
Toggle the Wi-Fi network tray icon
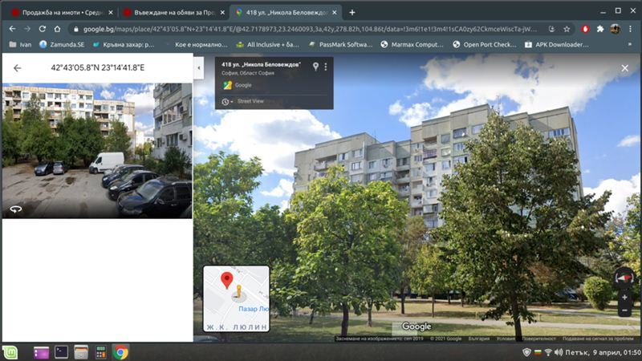(549, 351)
